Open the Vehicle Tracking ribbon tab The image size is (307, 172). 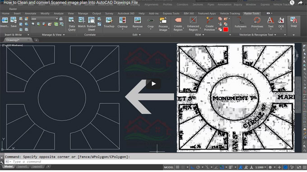tap(230, 13)
